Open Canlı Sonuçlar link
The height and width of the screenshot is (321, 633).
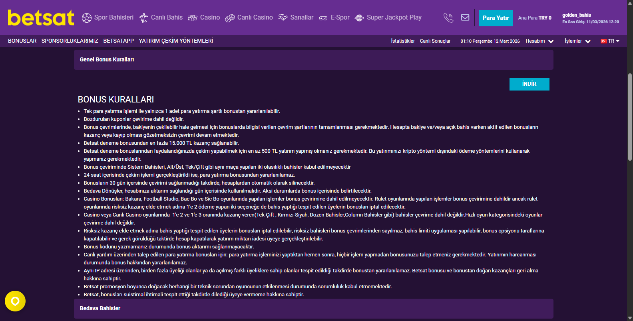click(x=435, y=41)
